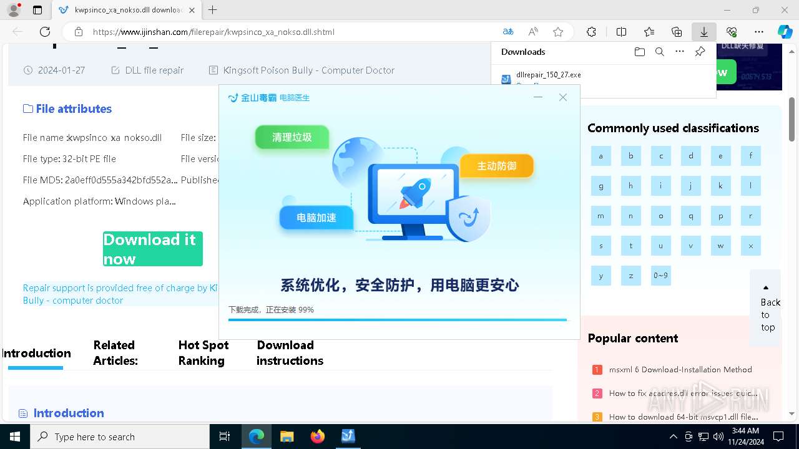Image resolution: width=799 pixels, height=449 pixels.
Task: Click Back to top arrow button
Action: pos(766,307)
